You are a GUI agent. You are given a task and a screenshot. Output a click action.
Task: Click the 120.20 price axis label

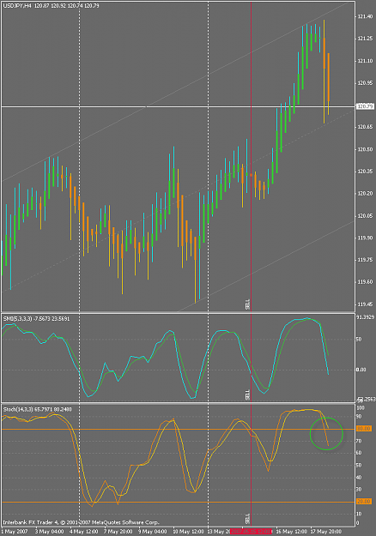(x=365, y=194)
